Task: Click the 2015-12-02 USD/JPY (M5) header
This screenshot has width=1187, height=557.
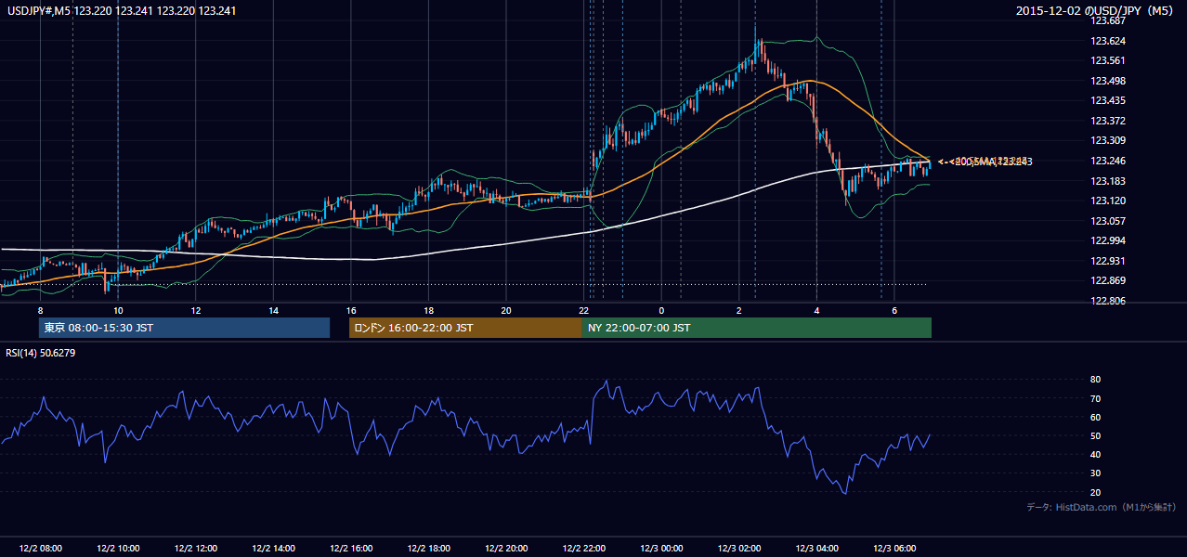Action: 1096,11
